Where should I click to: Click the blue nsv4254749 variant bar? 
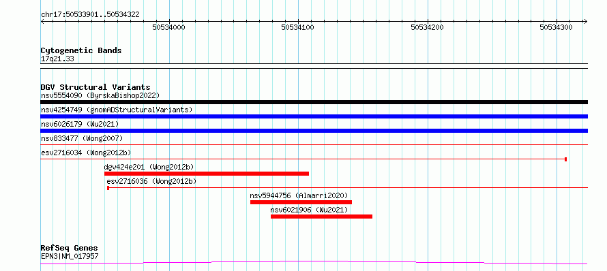click(x=314, y=116)
